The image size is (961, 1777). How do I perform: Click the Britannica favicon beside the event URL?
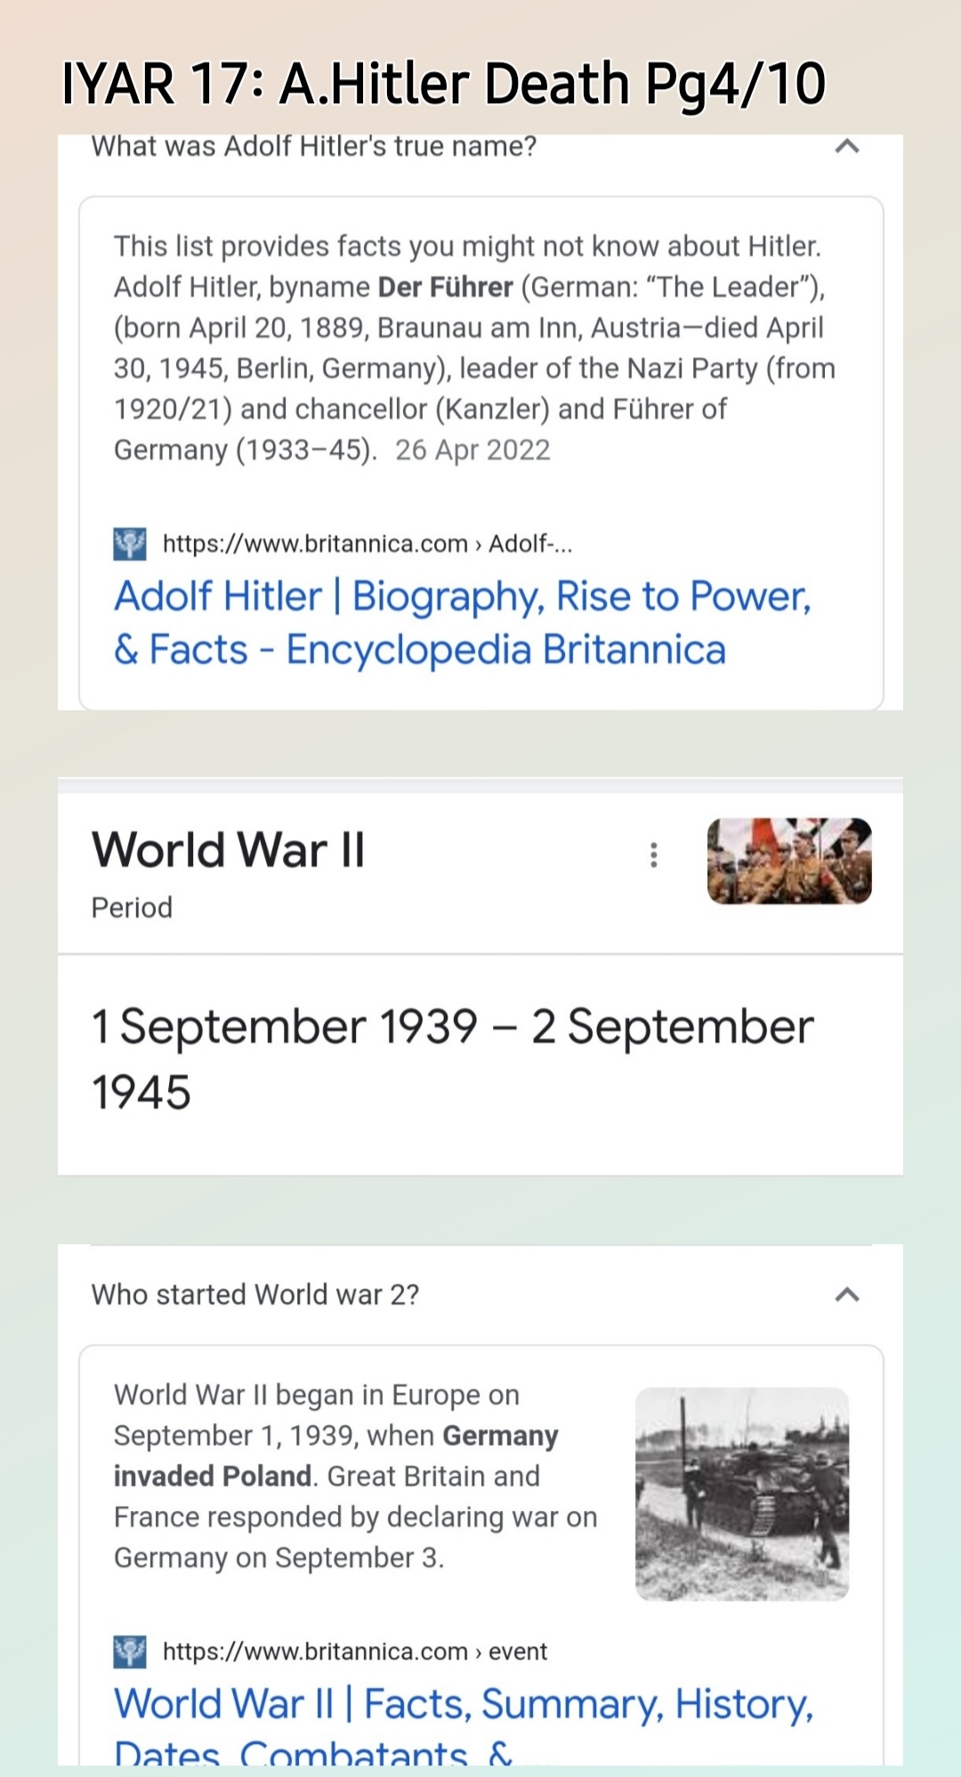click(130, 1652)
